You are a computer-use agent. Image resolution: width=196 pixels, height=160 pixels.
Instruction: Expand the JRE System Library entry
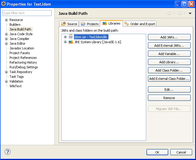(x=65, y=42)
